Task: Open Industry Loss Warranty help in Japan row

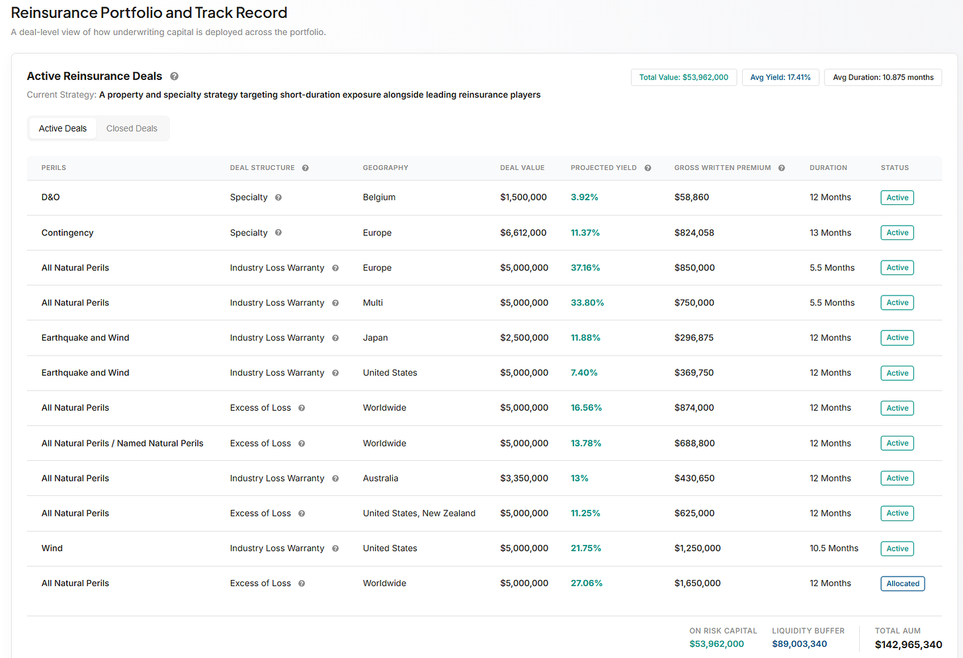Action: click(335, 338)
